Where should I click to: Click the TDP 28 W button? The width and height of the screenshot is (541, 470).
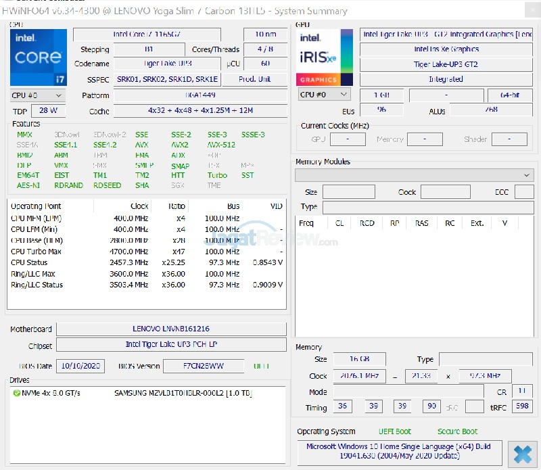tap(48, 110)
